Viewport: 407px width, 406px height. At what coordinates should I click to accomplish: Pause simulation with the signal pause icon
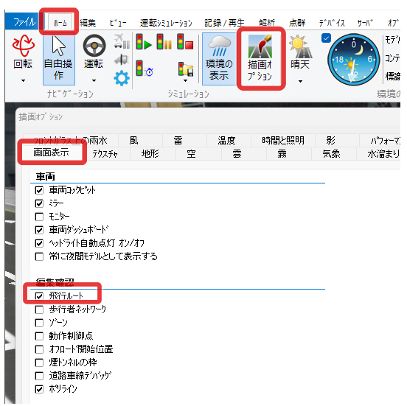(164, 42)
